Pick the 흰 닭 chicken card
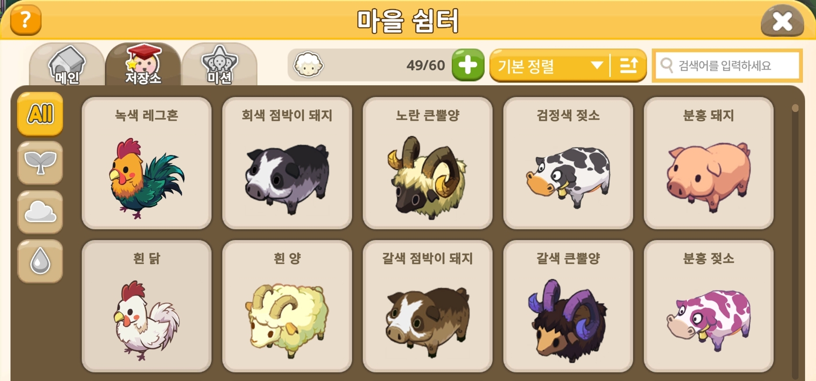 coord(147,306)
